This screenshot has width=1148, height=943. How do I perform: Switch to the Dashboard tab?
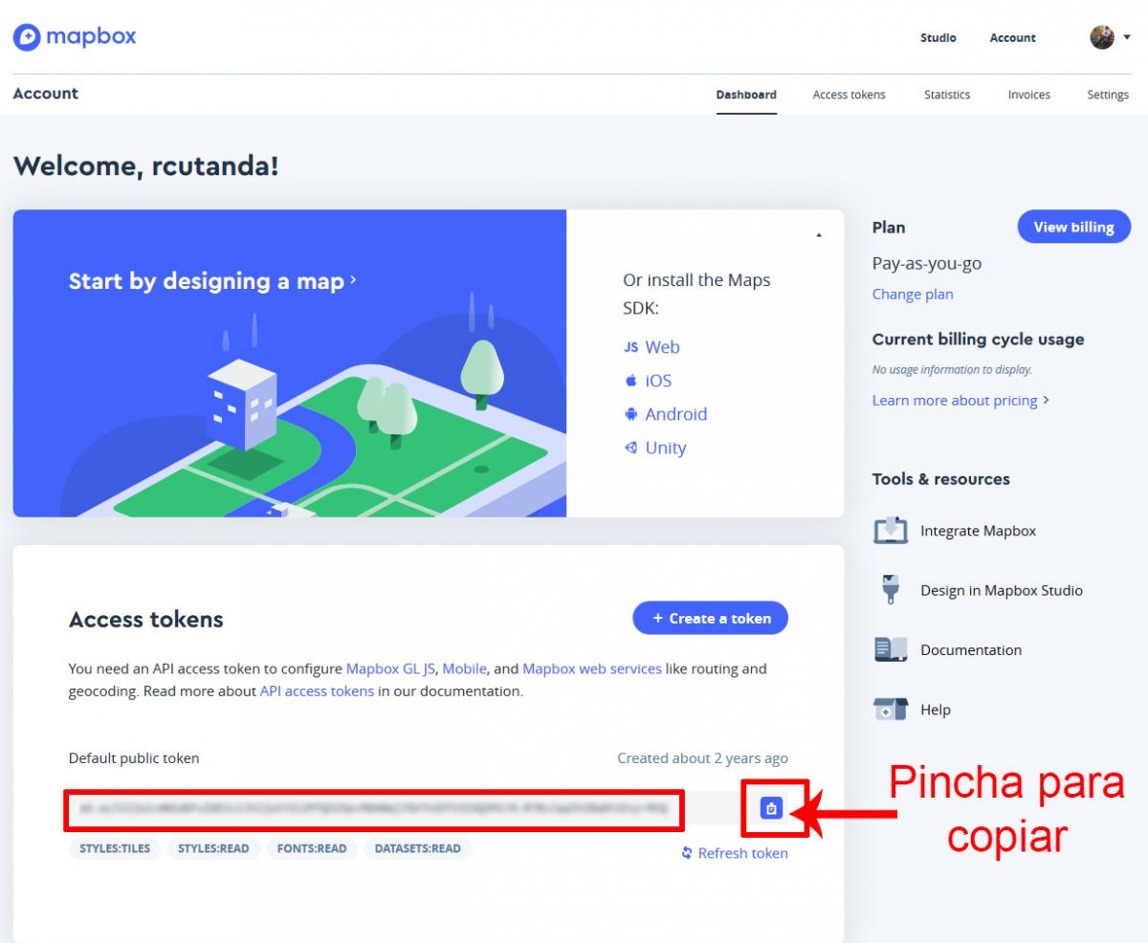pos(746,95)
